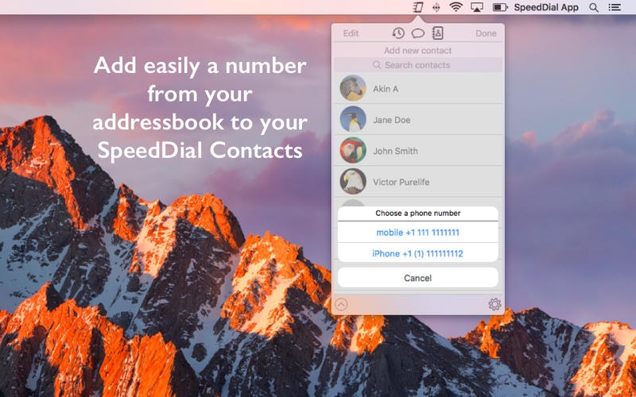Viewport: 636px width, 397px height.
Task: Select contact Akin A
Action: pos(418,88)
